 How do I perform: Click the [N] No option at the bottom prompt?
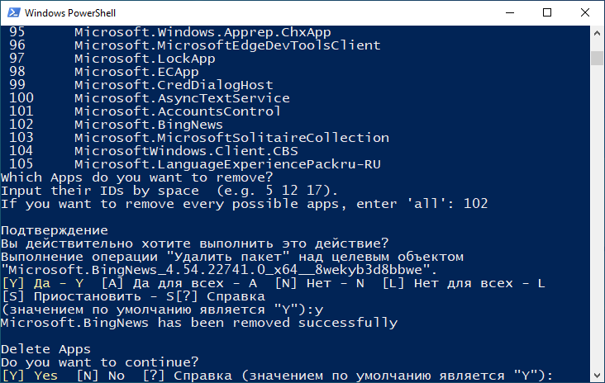pos(100,376)
